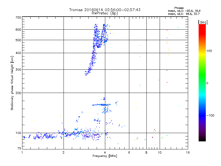Click the x-axis label '8'
The height and width of the screenshot is (166, 221).
click(146, 152)
